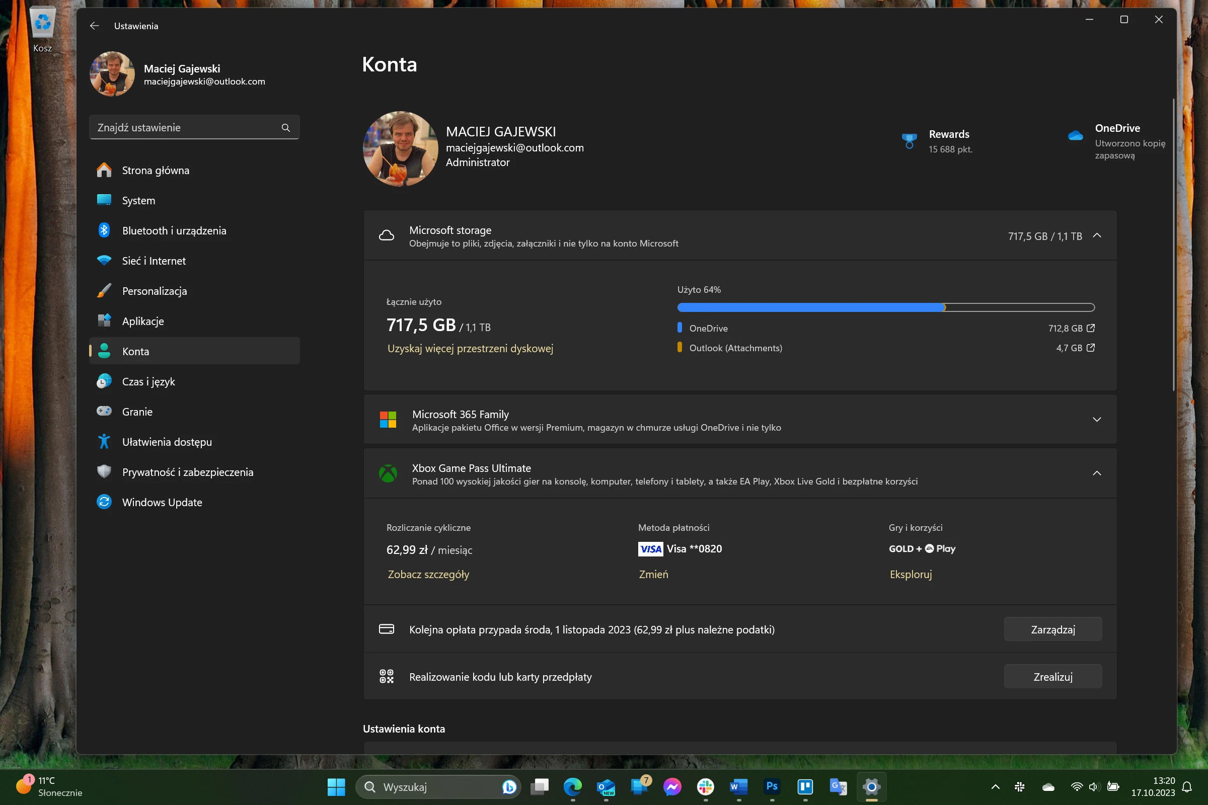This screenshot has width=1208, height=805.
Task: Click the volume icon in system tray
Action: pyautogui.click(x=1094, y=786)
